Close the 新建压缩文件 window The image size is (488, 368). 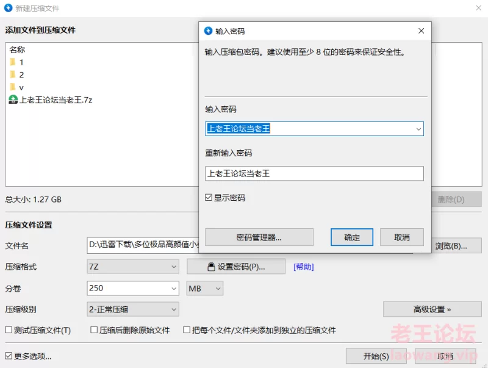479,8
